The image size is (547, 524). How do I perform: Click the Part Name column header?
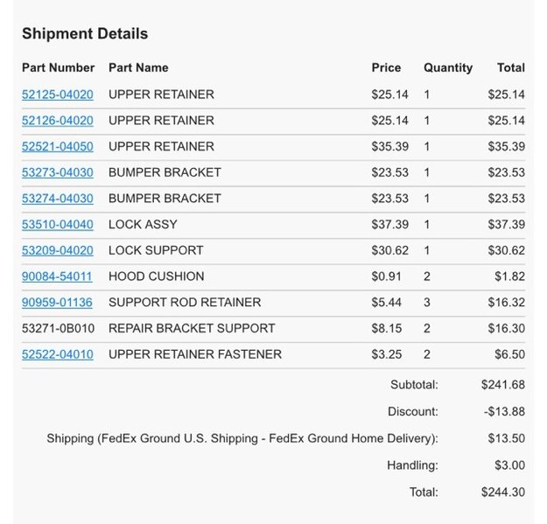[x=138, y=67]
